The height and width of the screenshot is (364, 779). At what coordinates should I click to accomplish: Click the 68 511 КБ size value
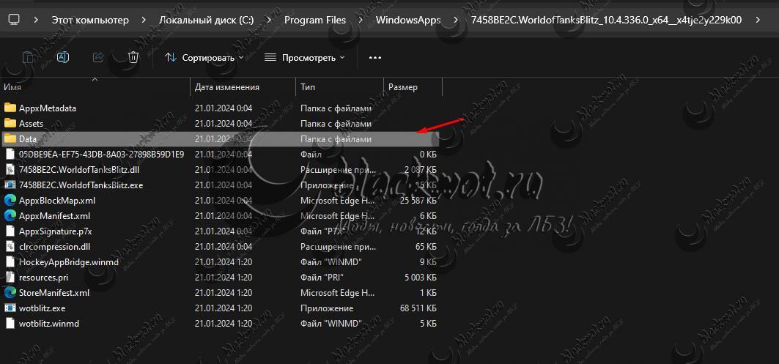(x=418, y=308)
